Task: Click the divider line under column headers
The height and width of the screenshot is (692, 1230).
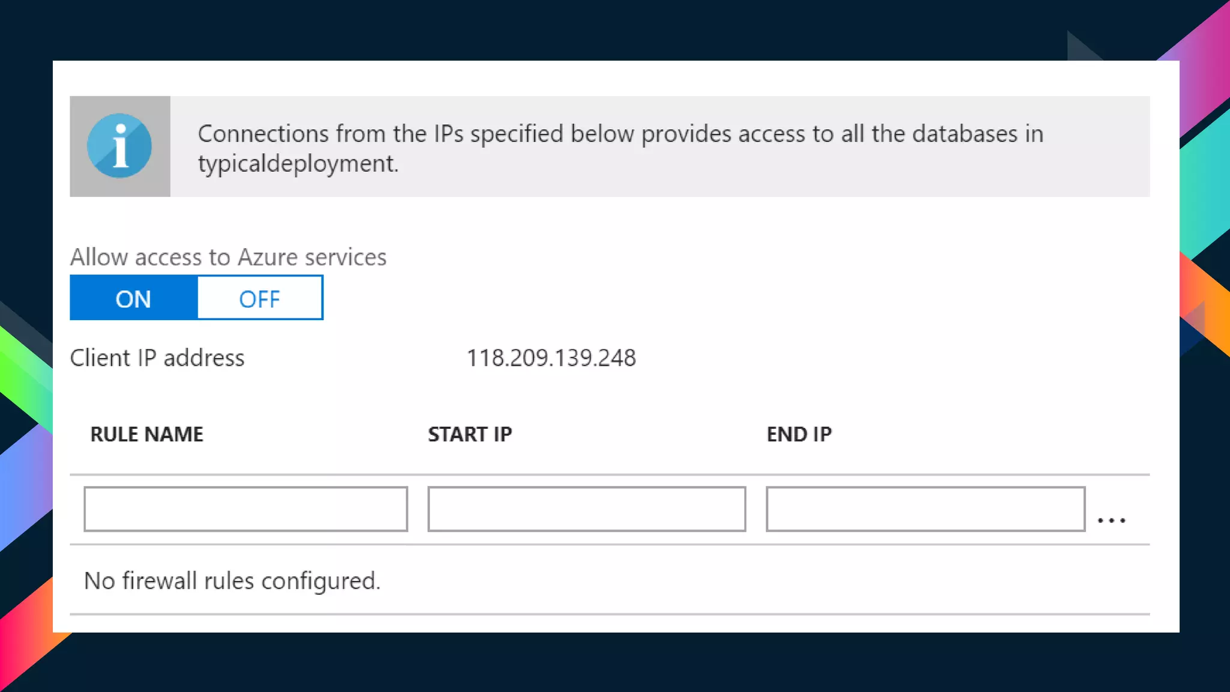Action: click(x=609, y=475)
